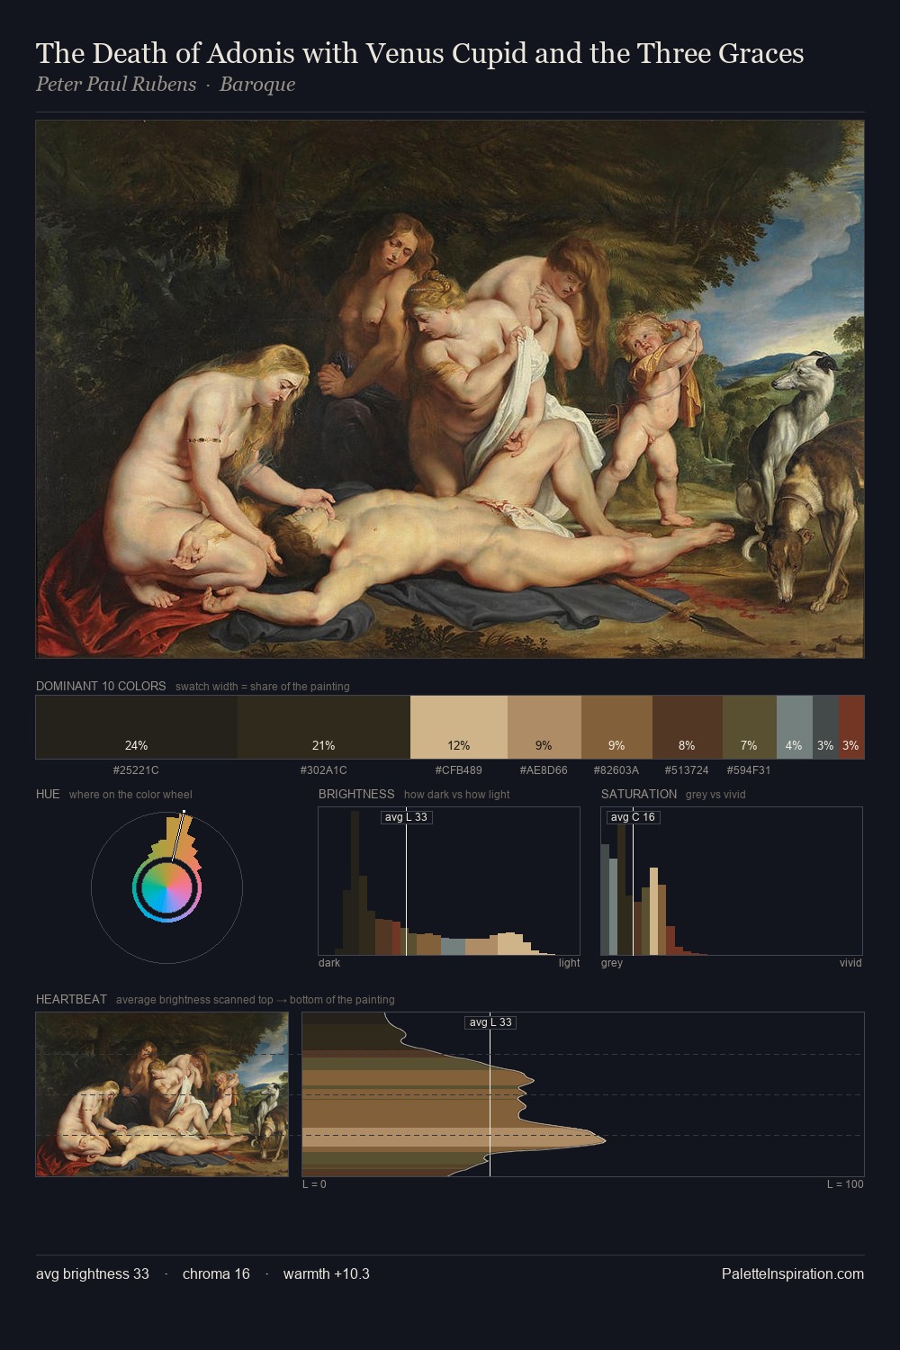Click the small heartbeat painting thumbnail

(x=162, y=1094)
